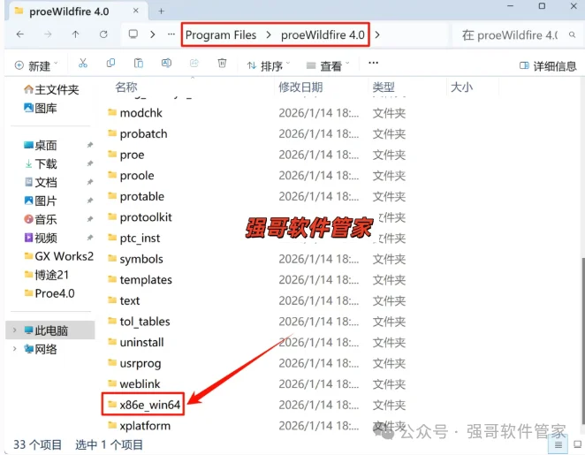Sort by 大小 column header
Viewport: 585px width, 455px height.
tap(461, 87)
